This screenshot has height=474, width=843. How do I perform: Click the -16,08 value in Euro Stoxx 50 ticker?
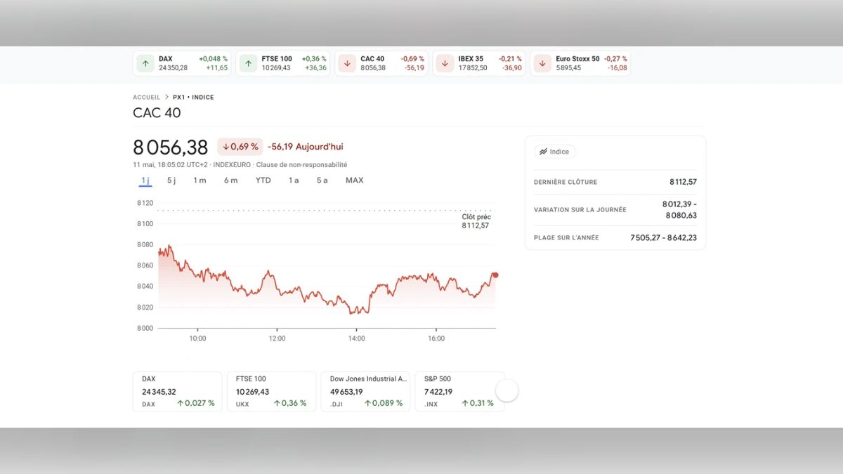618,68
